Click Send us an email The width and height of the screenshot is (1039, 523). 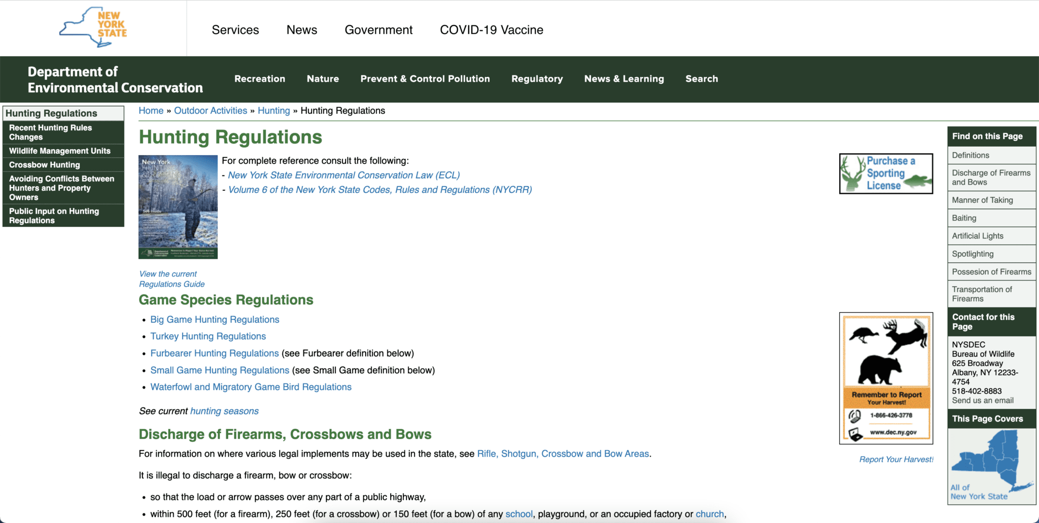983,400
